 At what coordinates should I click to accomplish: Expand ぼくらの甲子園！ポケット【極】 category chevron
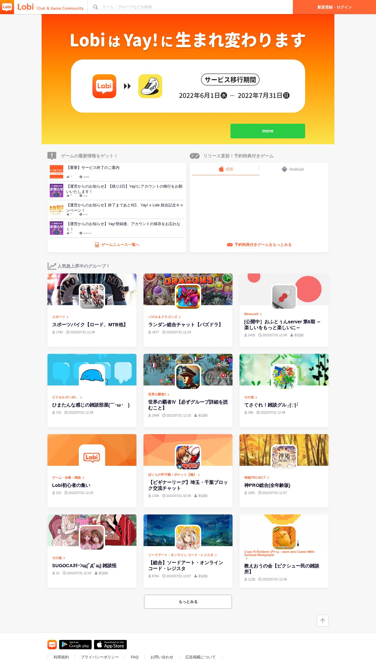pos(199,475)
